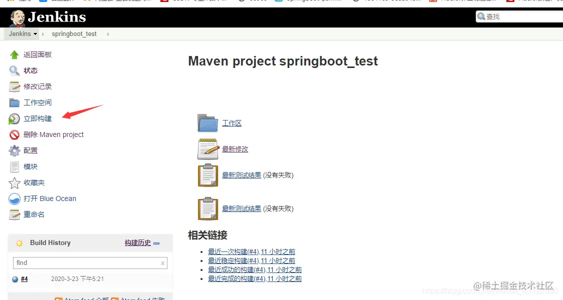Click the notepad icon beside 重命名
Screen dimensions: 563x300
(15, 215)
